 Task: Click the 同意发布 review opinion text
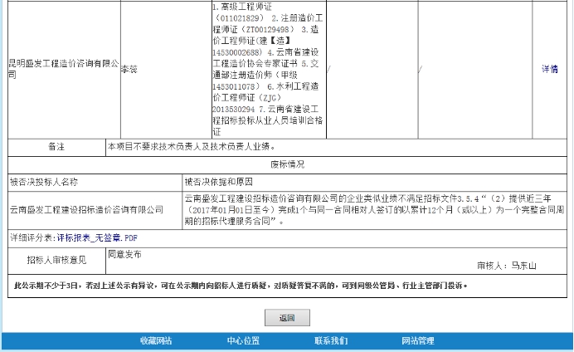point(125,253)
